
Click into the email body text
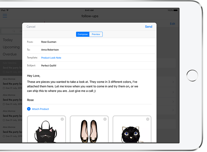82,86
